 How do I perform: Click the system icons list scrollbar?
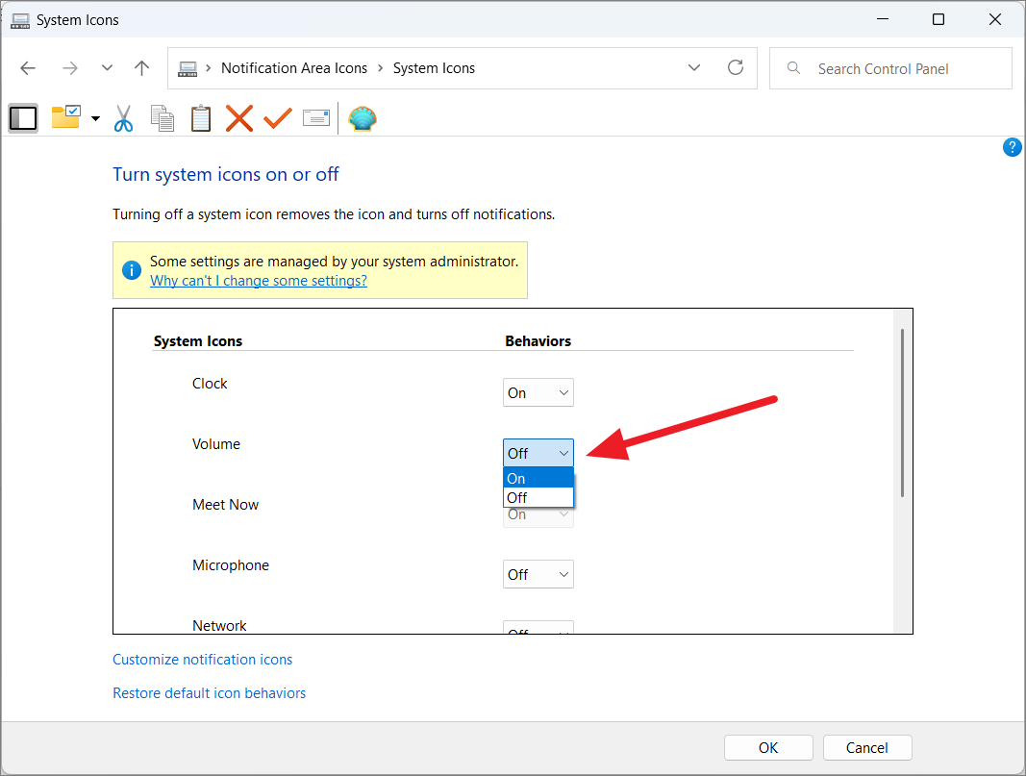(902, 413)
